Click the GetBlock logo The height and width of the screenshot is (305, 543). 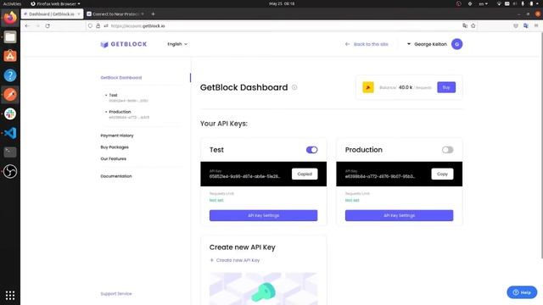[x=124, y=44]
